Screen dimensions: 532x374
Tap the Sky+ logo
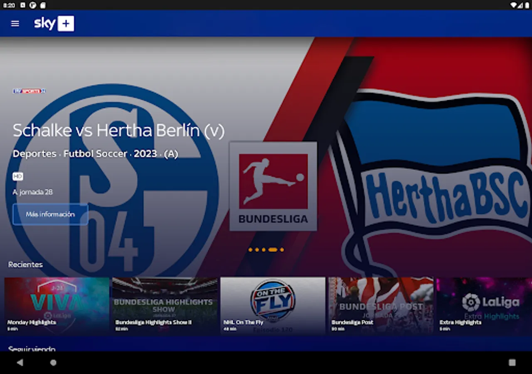[54, 24]
